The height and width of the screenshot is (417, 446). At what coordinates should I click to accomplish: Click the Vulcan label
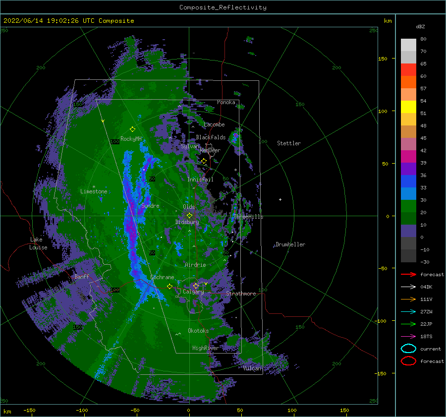pos(252,368)
